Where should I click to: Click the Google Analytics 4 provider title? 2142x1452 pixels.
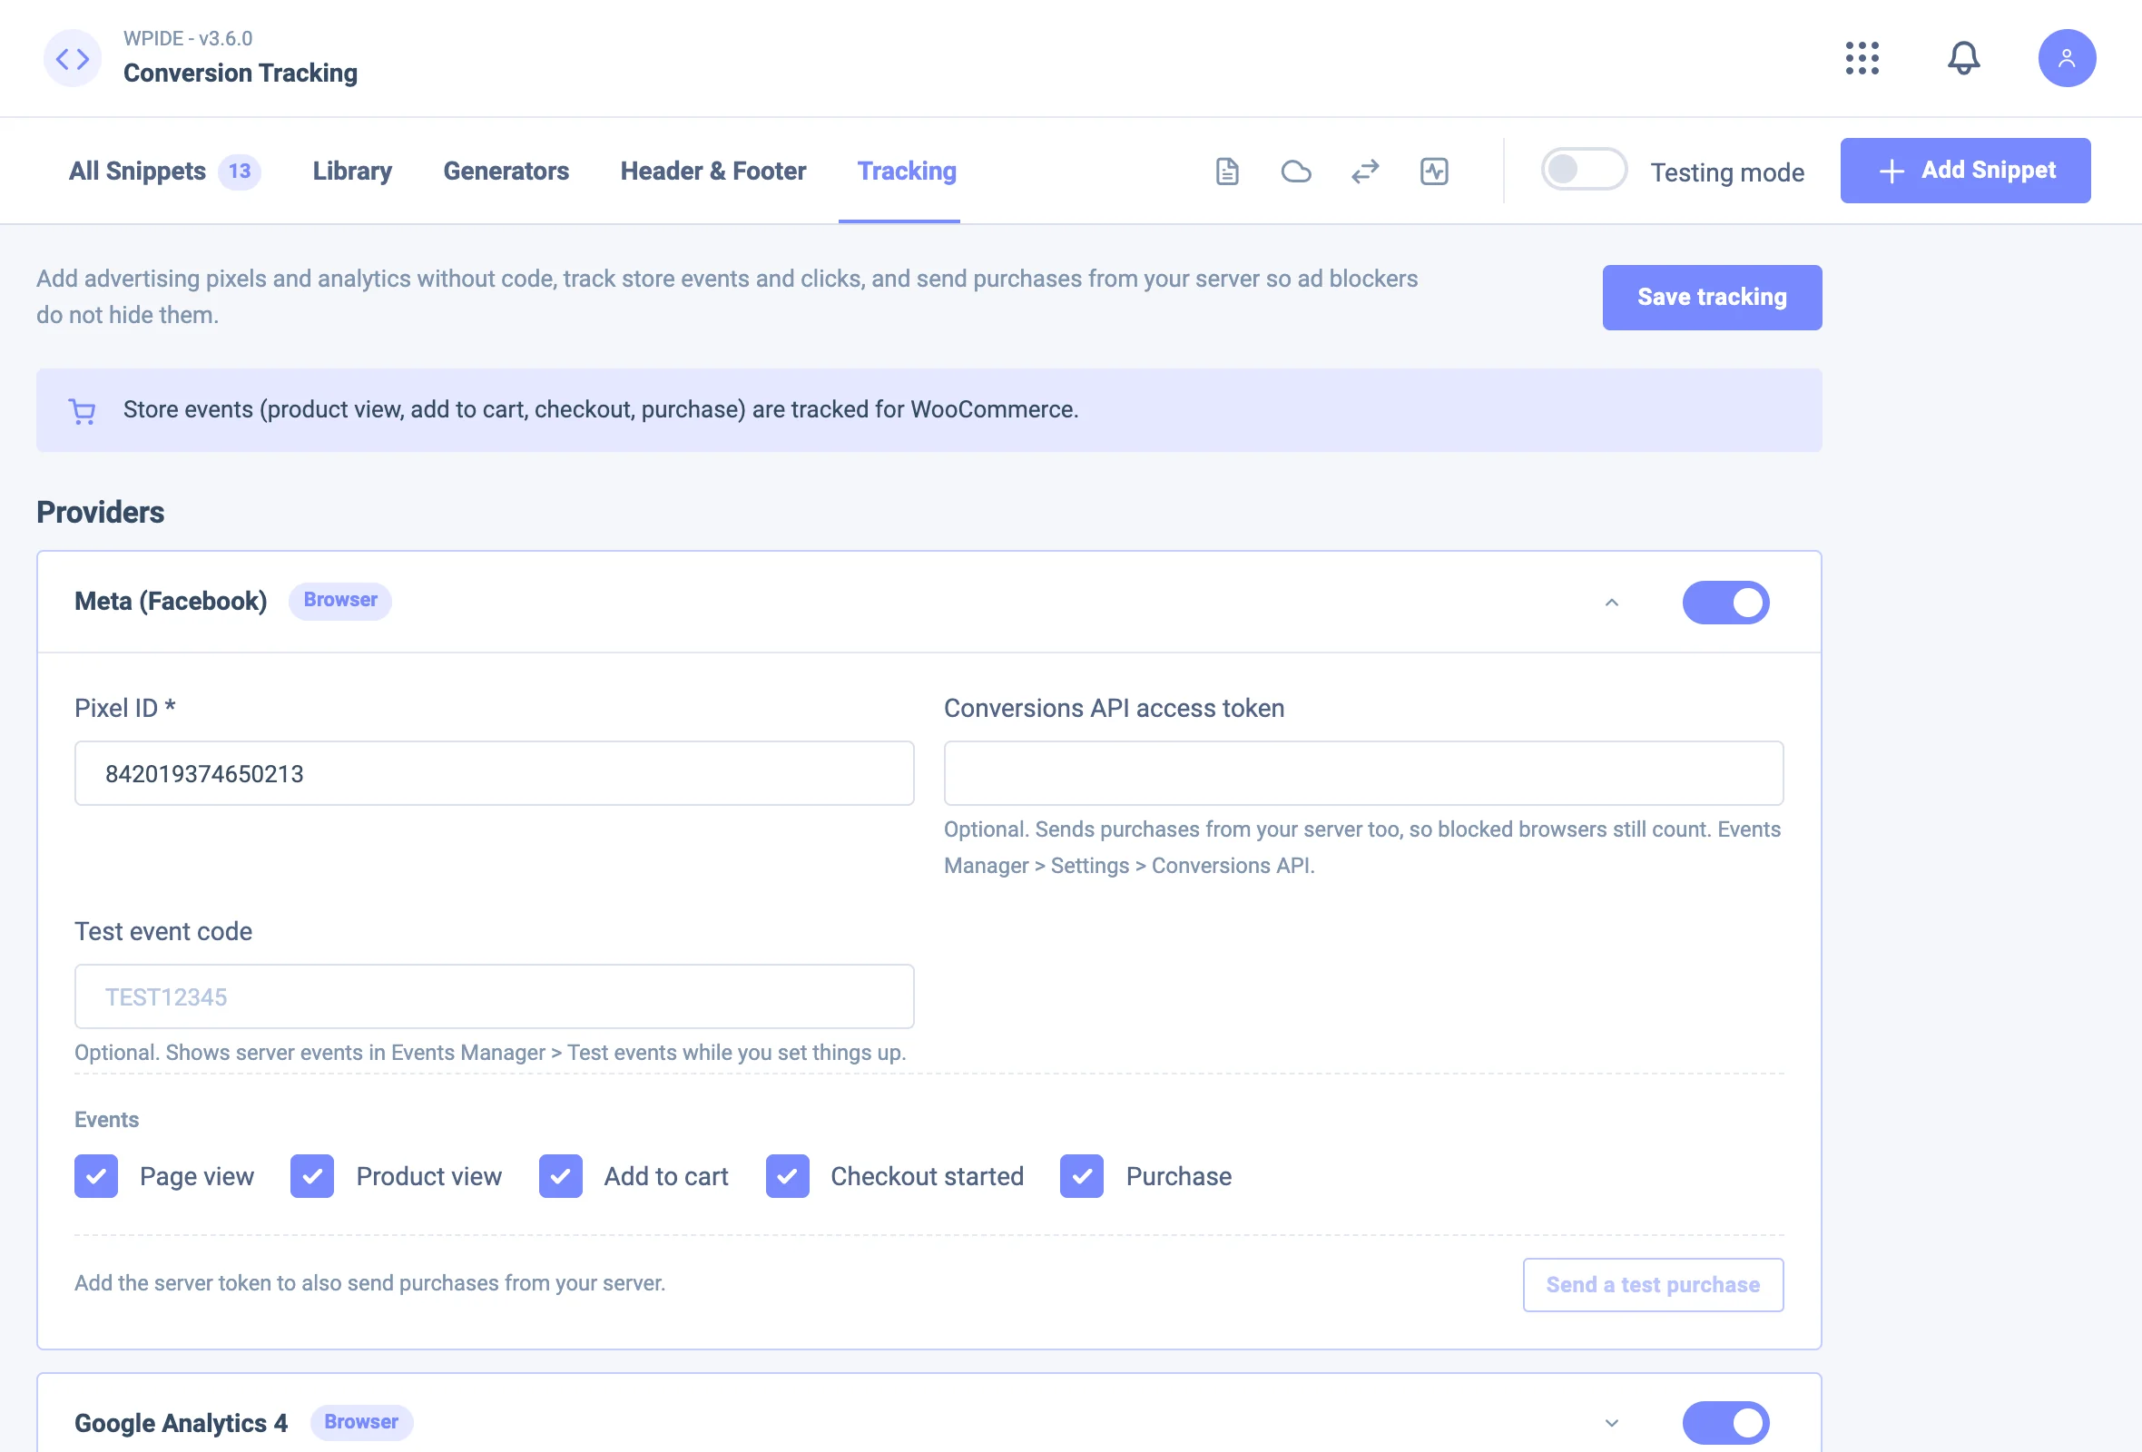coord(181,1424)
